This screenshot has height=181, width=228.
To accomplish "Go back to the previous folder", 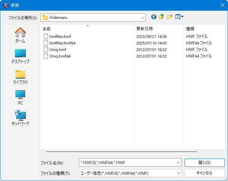I will click(154, 17).
